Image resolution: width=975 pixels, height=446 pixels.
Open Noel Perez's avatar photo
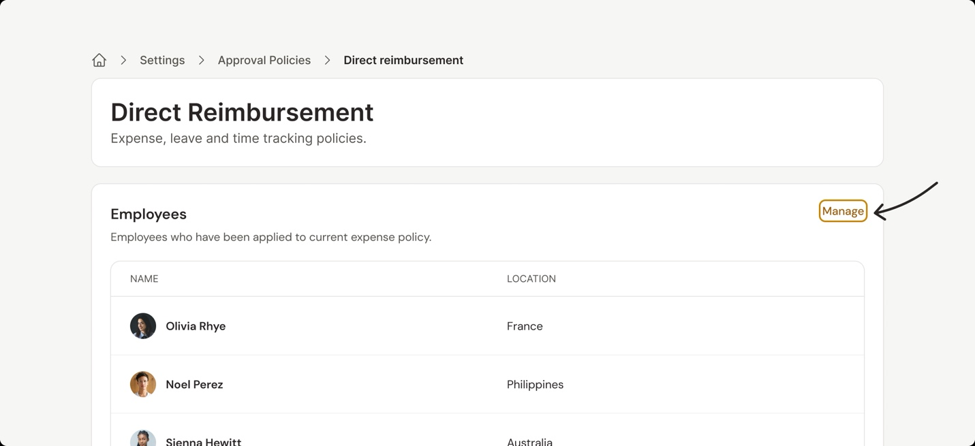pyautogui.click(x=143, y=384)
